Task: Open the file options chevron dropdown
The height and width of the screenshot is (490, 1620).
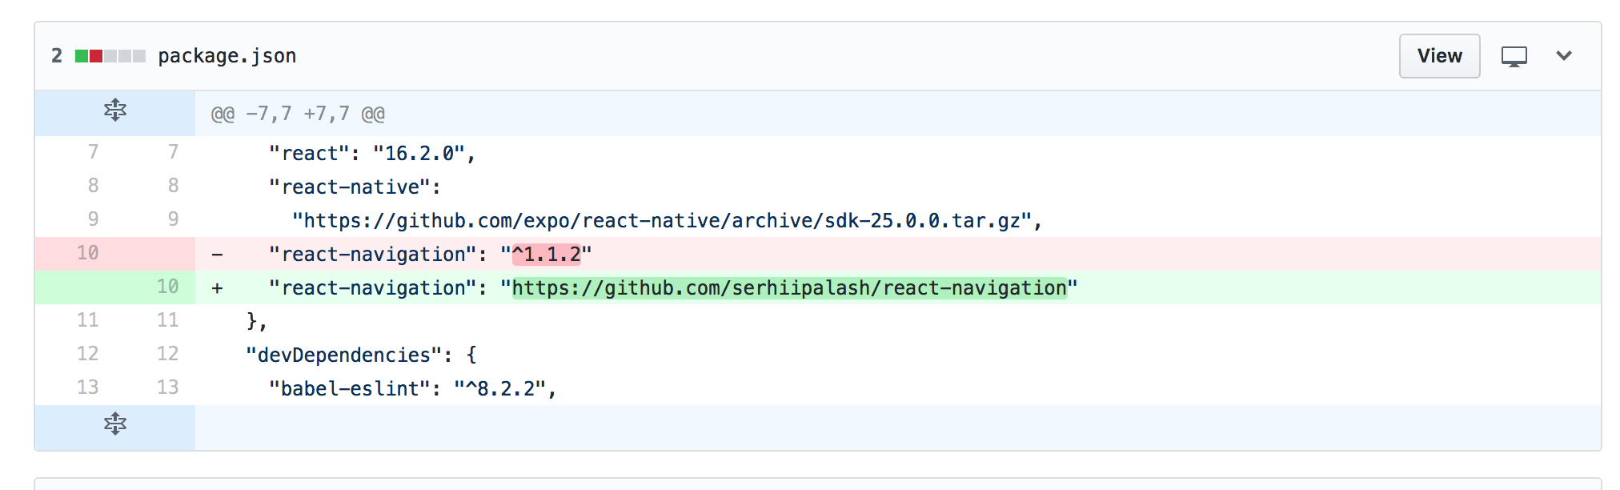Action: [1564, 56]
